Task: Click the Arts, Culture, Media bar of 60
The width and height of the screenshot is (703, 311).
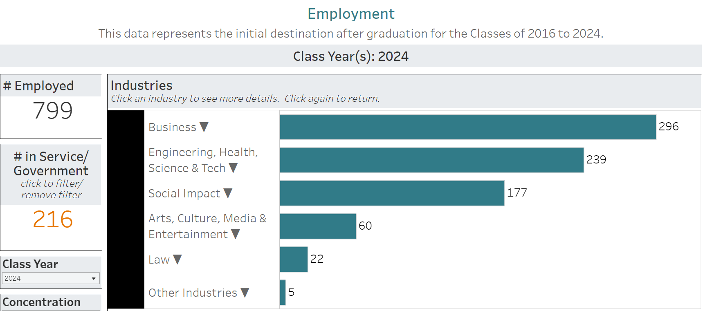Action: pos(318,226)
